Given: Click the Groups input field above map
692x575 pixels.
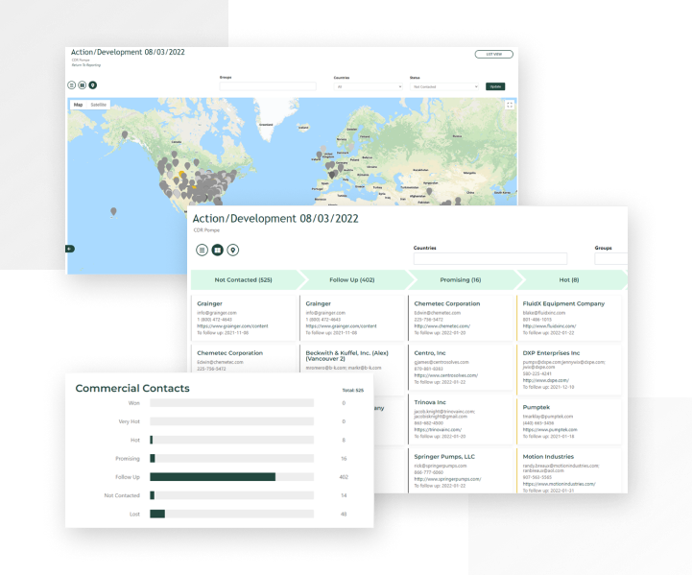Looking at the screenshot, I should [x=268, y=86].
